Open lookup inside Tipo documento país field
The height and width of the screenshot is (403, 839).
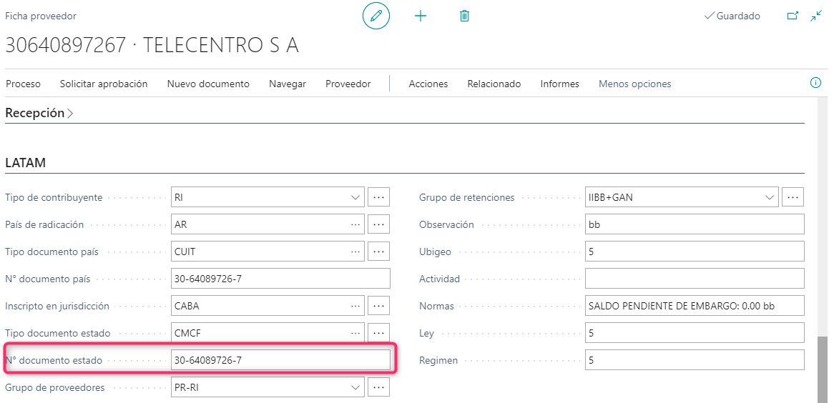click(355, 252)
